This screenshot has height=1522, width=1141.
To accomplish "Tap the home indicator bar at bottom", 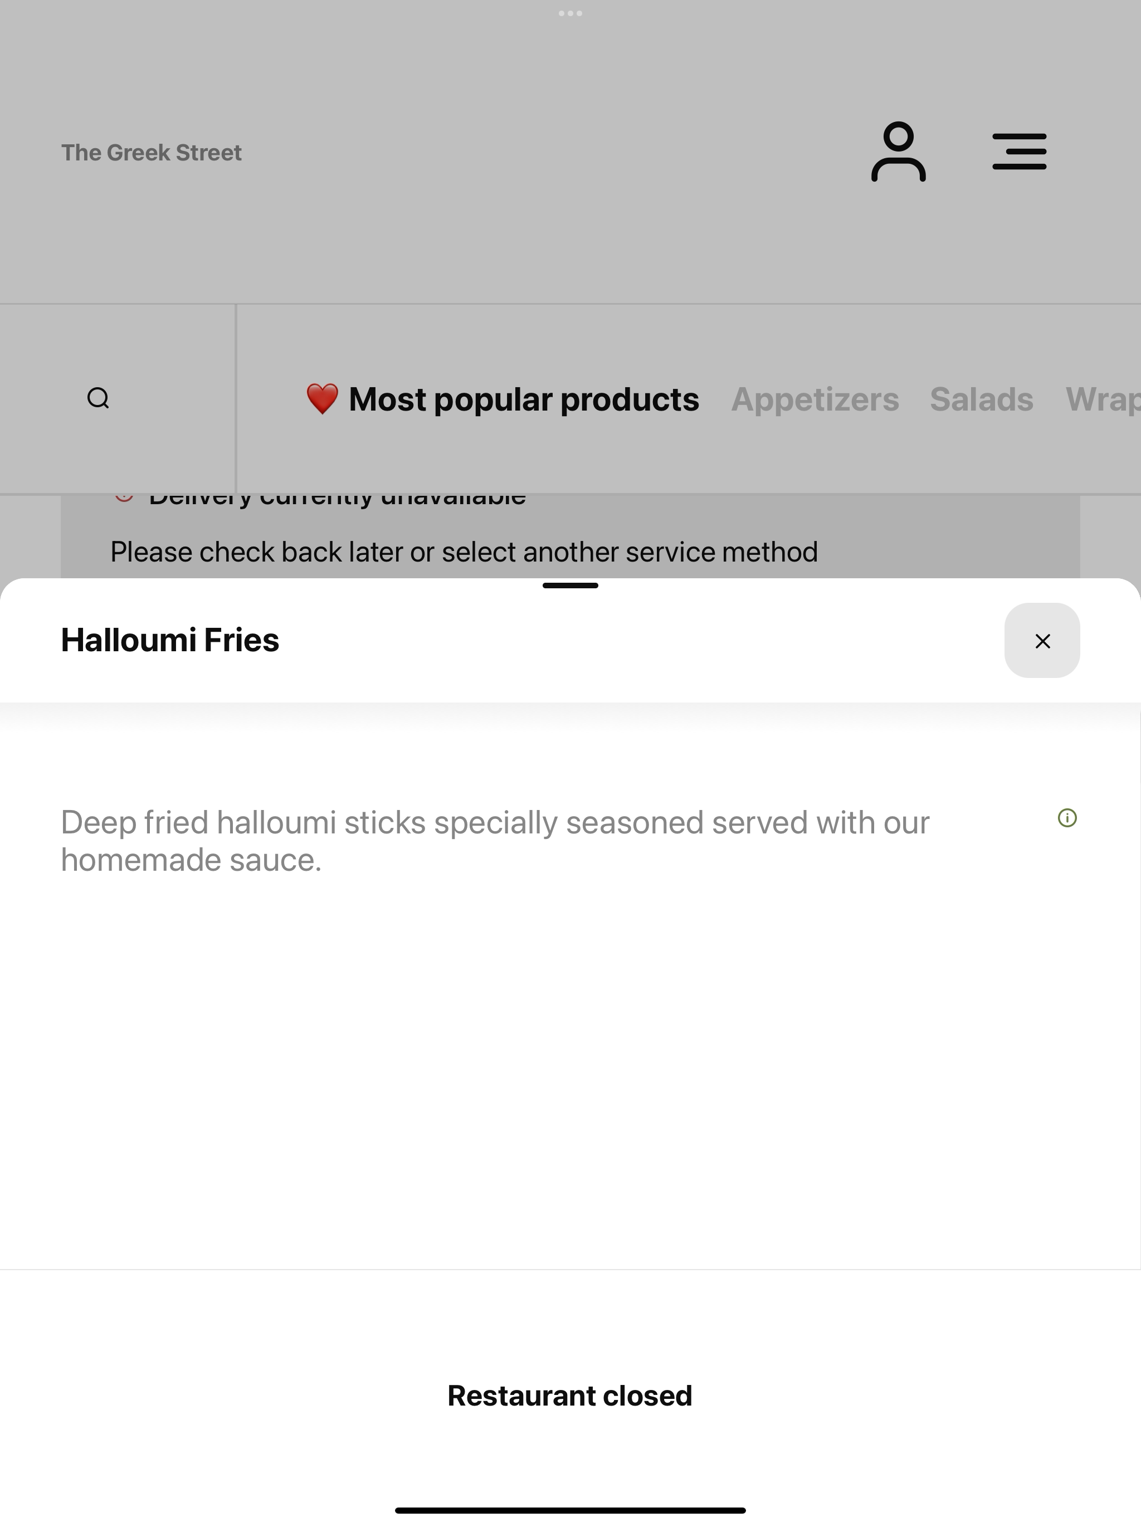I will click(x=570, y=1510).
